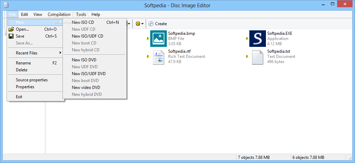Image resolution: width=355 pixels, height=163 pixels.
Task: Open dropdown arrow next to gear icon
Action: pos(142,24)
